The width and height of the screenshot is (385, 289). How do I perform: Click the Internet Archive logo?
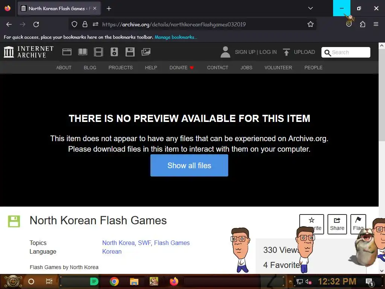coord(29,52)
